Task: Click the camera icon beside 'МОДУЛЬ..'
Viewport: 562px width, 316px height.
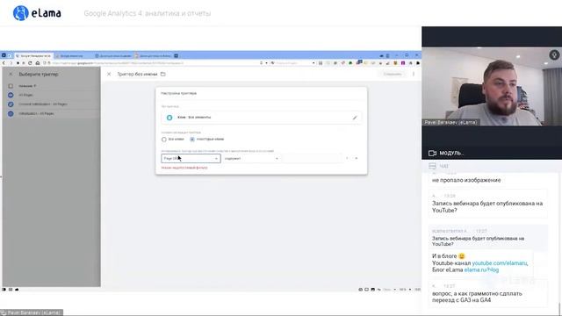Action: tap(432, 153)
